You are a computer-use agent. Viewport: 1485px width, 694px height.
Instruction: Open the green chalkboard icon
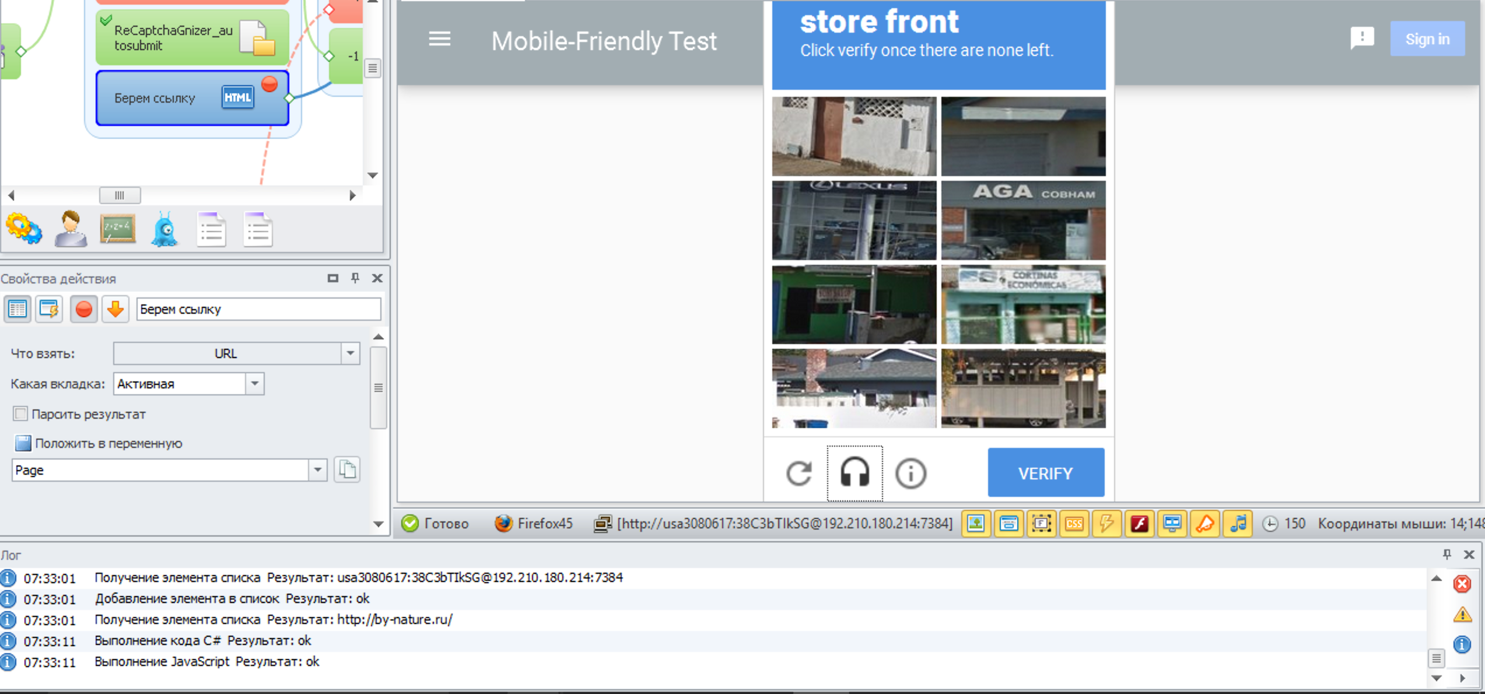pyautogui.click(x=118, y=229)
